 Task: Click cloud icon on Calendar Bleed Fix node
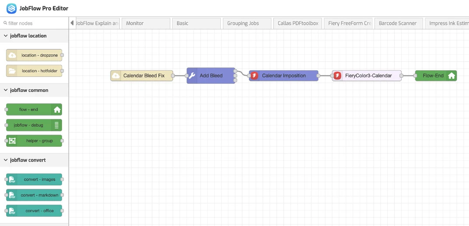(116, 76)
